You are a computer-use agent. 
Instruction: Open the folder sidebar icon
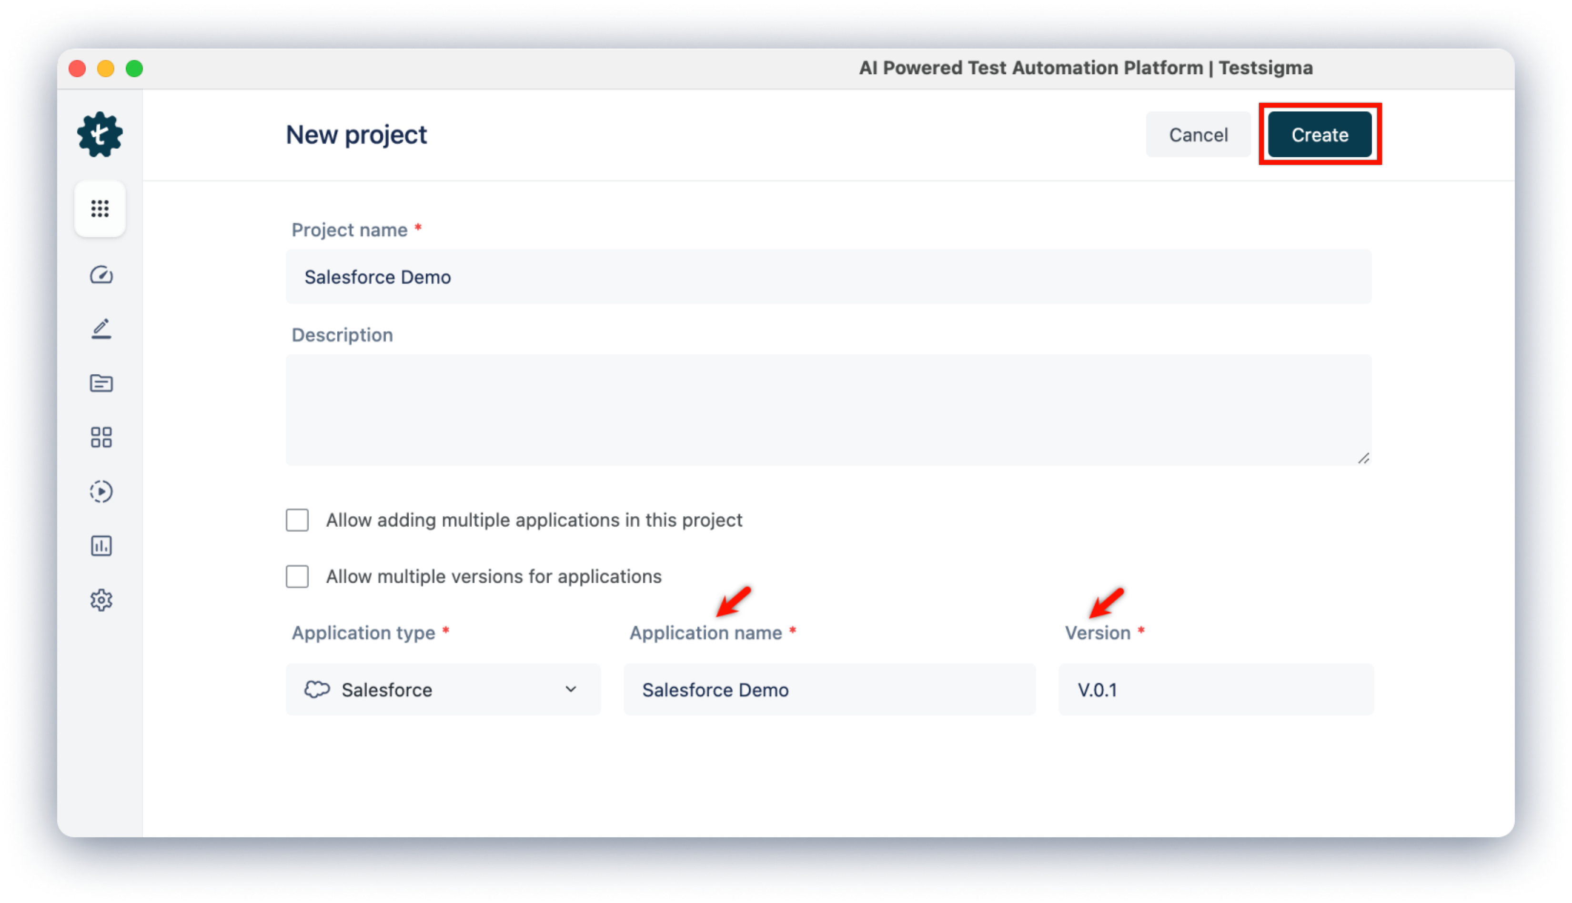point(101,383)
